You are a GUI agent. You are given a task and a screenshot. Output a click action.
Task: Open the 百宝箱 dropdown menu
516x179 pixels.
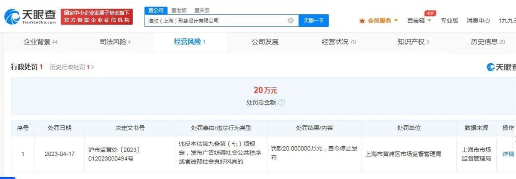419,20
